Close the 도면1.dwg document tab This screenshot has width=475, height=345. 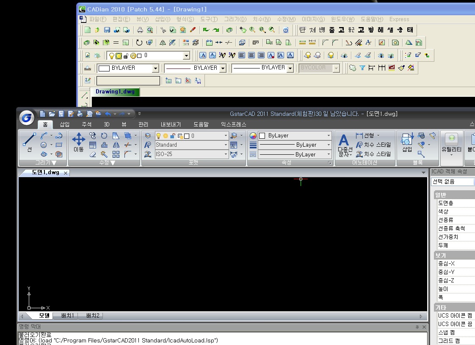66,173
